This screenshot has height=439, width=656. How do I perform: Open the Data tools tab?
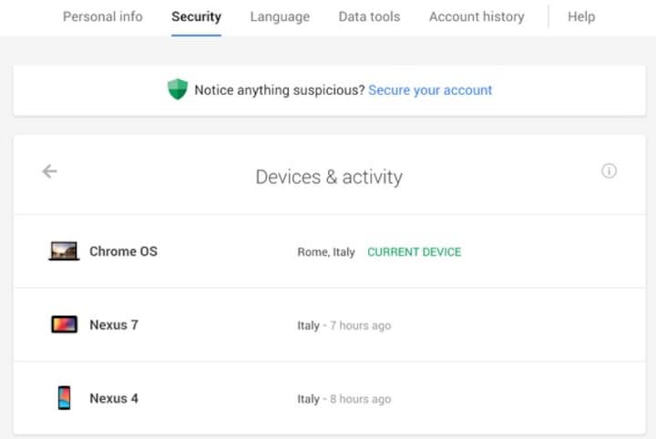369,16
